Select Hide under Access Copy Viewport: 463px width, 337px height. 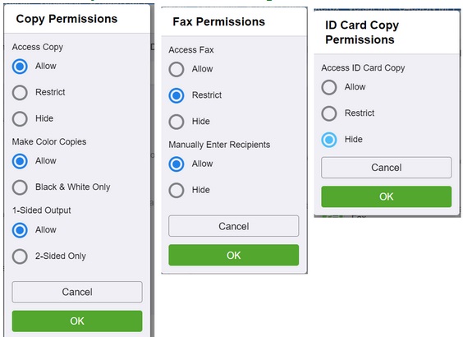coord(20,119)
